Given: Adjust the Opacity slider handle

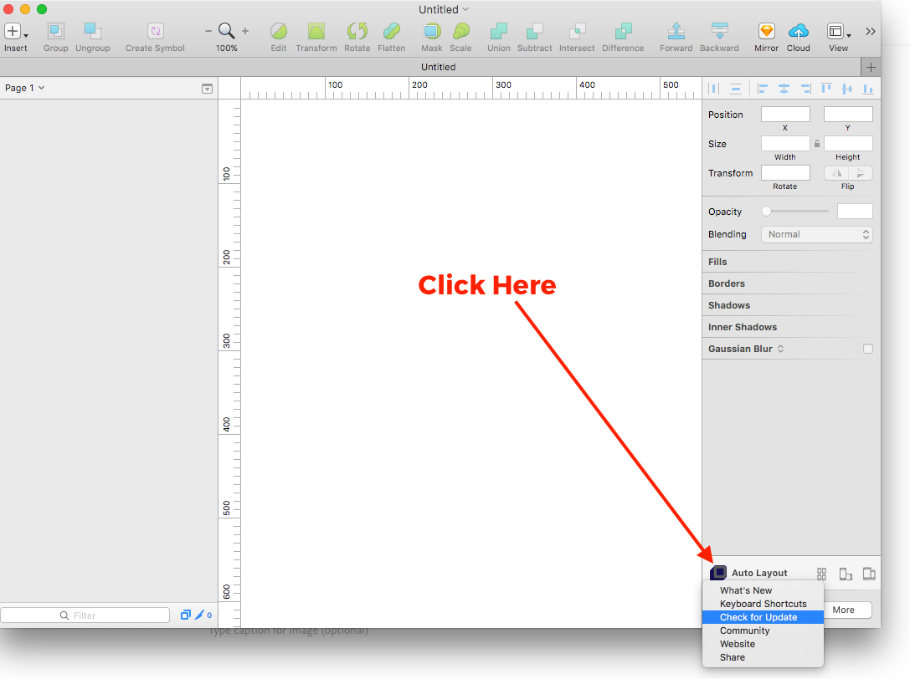Looking at the screenshot, I should click(x=766, y=212).
